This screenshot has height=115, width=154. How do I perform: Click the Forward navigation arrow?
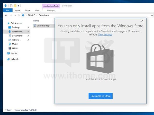(x=11, y=15)
